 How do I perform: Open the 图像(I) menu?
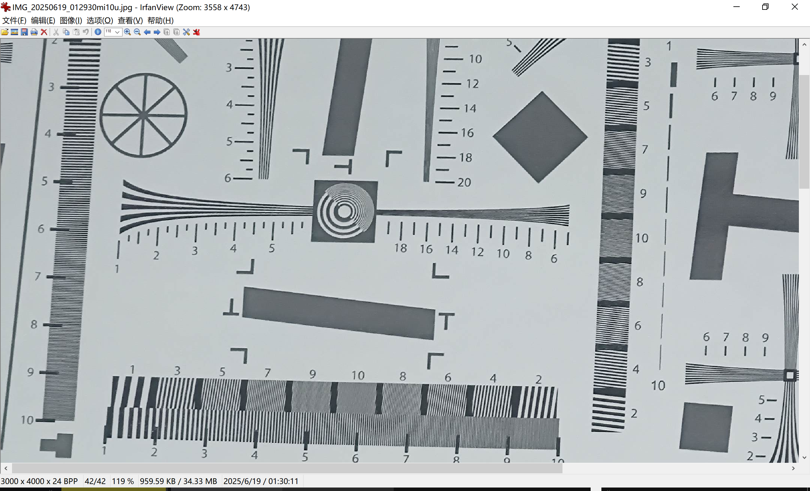pyautogui.click(x=71, y=20)
